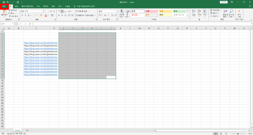Cut selection with 잘라내기

point(13,10)
